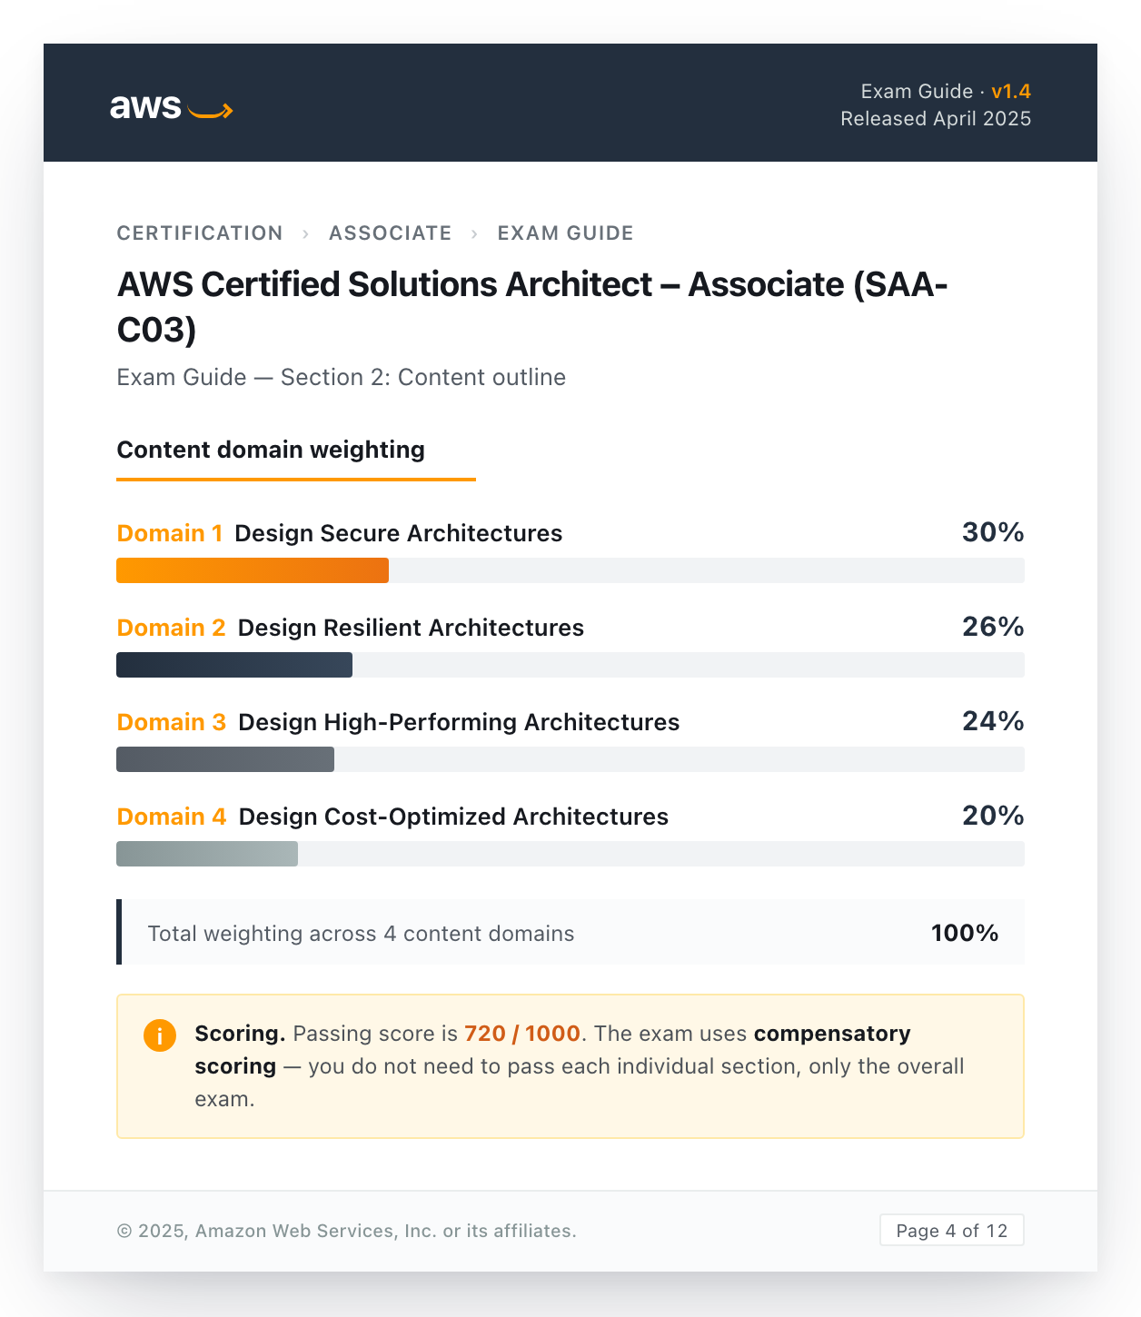Click the AWS Certified Solutions Architect title
This screenshot has width=1141, height=1317.
532,307
